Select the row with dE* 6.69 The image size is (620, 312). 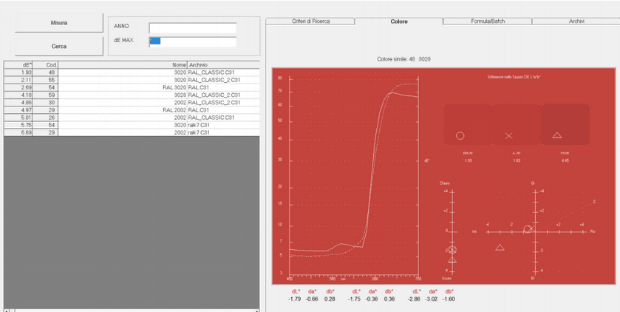[x=132, y=132]
